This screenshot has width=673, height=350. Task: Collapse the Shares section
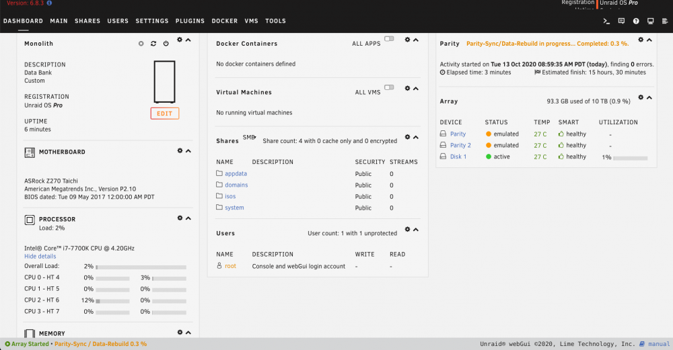click(416, 137)
